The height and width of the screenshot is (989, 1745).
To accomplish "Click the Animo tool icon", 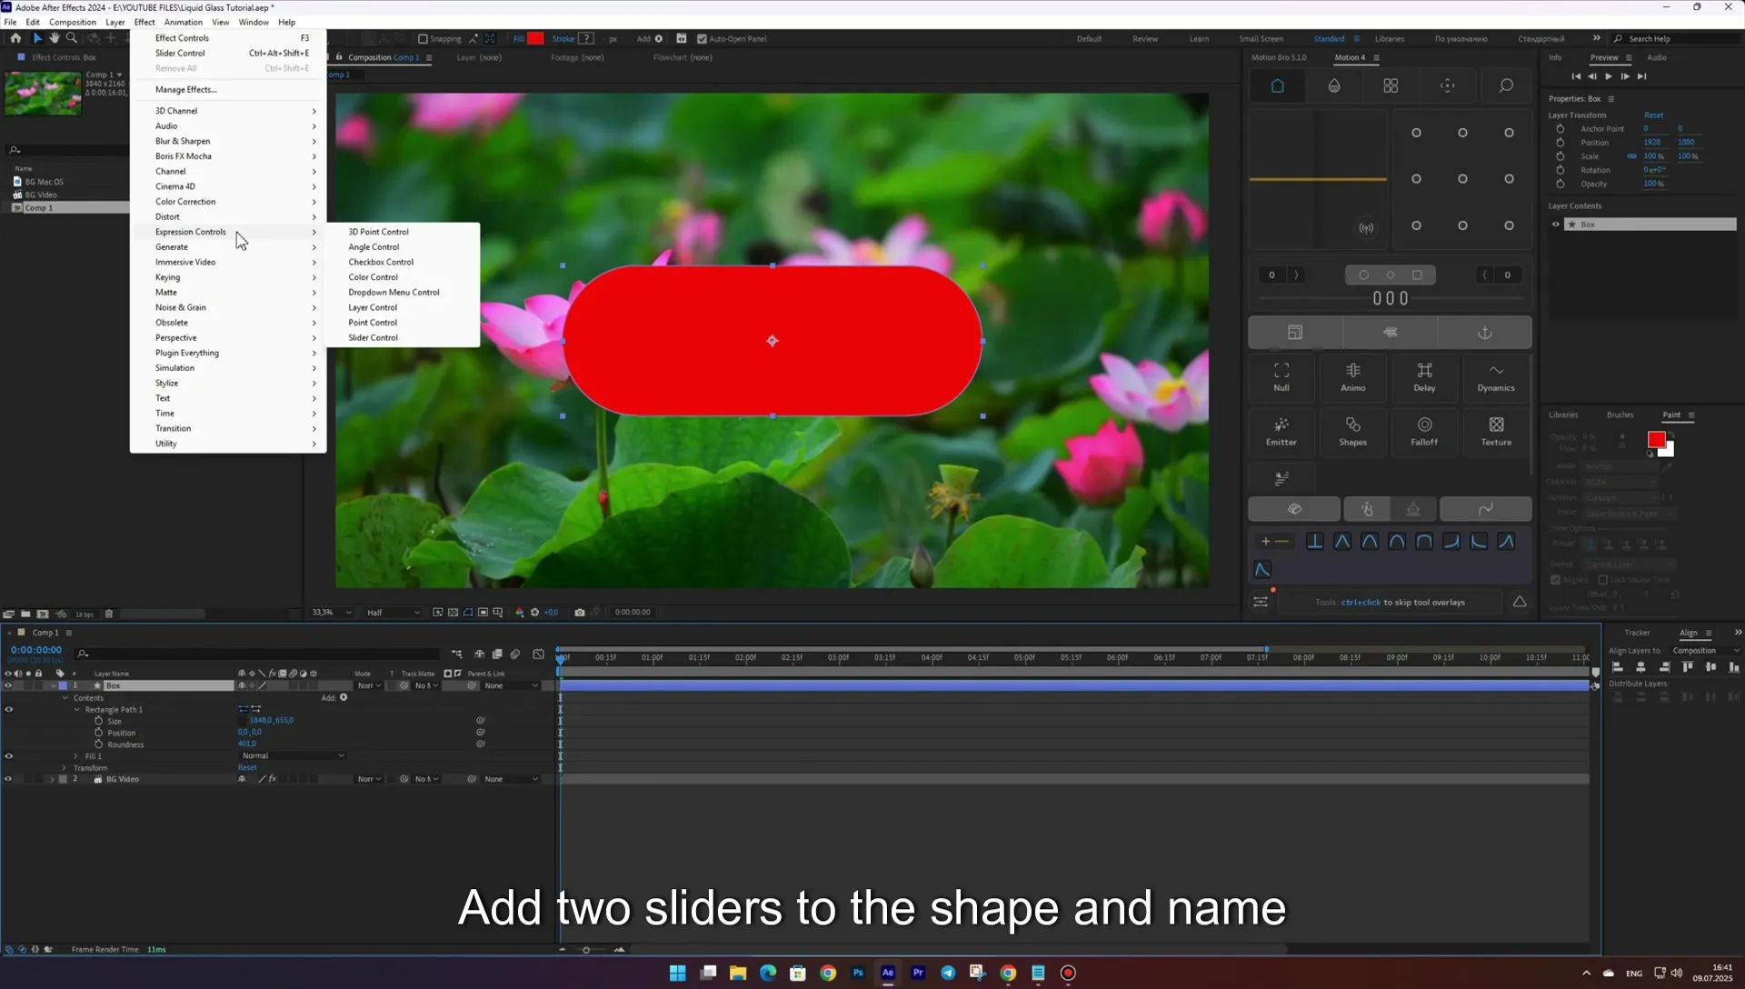I will [x=1353, y=376].
